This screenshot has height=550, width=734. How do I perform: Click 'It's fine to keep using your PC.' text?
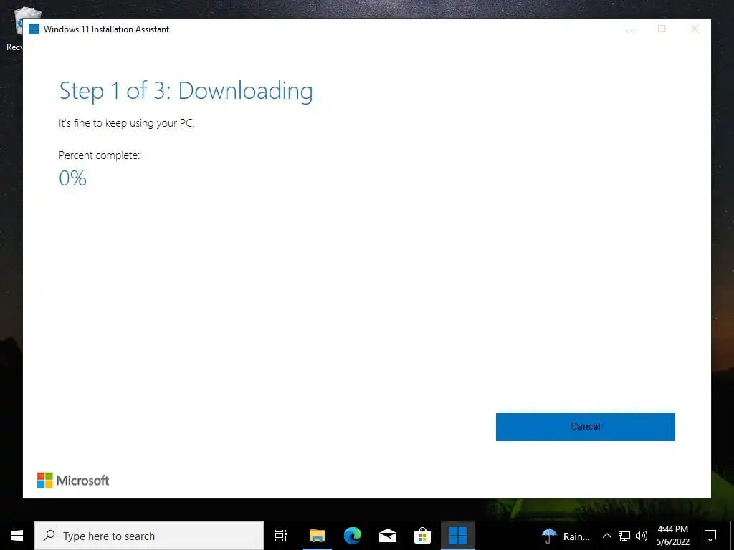[126, 123]
